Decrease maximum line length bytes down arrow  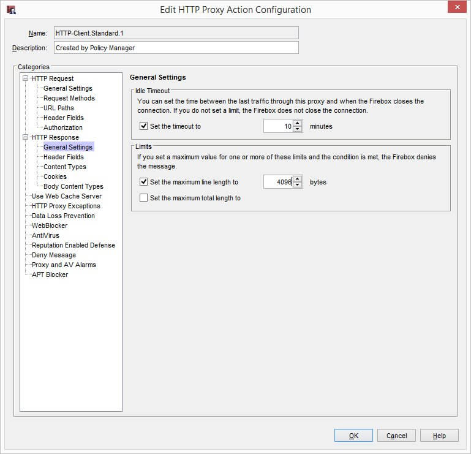tap(298, 185)
